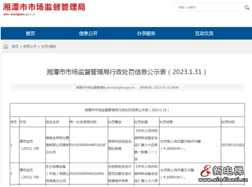Open the 首页 navigation tab

point(30,33)
